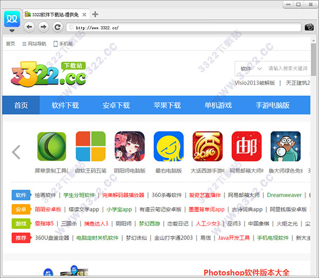Viewport: 319px width, 278px height.
Task: Open 微软王码五笔 Windows logo icon
Action: 91,146
